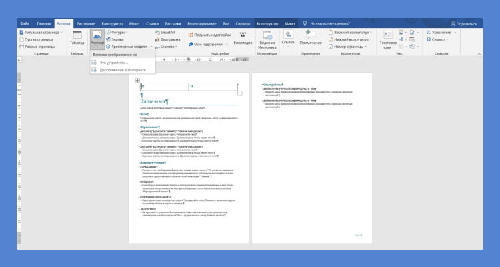The image size is (500, 267).
Task: Expand Верхний колонтитул (Header) dropdown
Action: pos(373,32)
